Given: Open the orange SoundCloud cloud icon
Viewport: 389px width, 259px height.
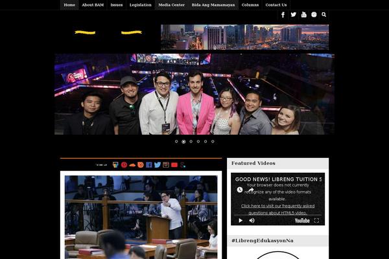Looking at the screenshot, I should click(x=132, y=165).
